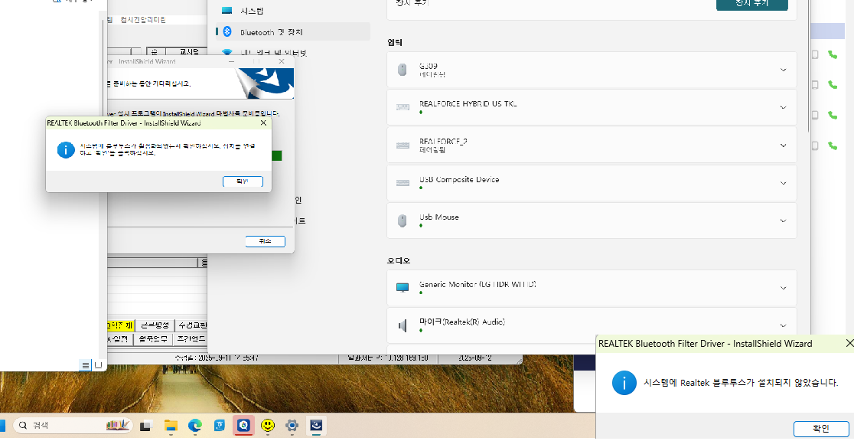Image resolution: width=854 pixels, height=441 pixels.
Task: Select the G309 device name text
Action: click(429, 65)
